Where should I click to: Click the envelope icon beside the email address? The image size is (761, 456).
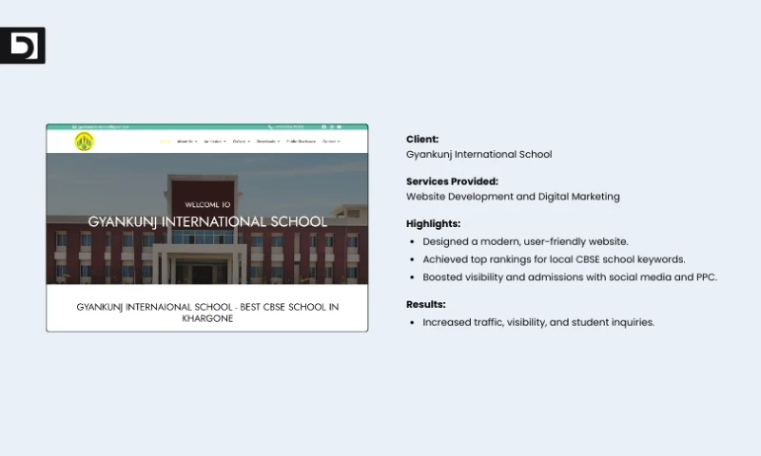tap(74, 126)
